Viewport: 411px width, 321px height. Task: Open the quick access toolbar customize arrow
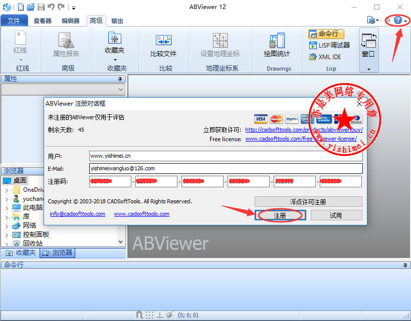pyautogui.click(x=74, y=8)
